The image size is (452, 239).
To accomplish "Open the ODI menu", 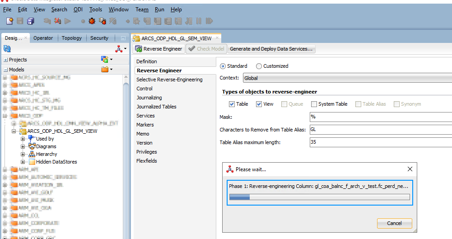I will tap(78, 9).
